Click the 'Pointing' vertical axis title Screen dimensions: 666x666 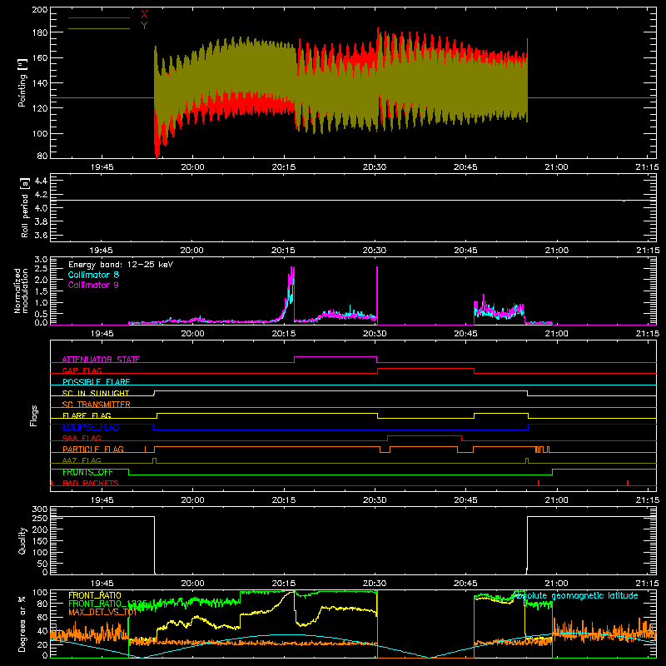tap(22, 82)
